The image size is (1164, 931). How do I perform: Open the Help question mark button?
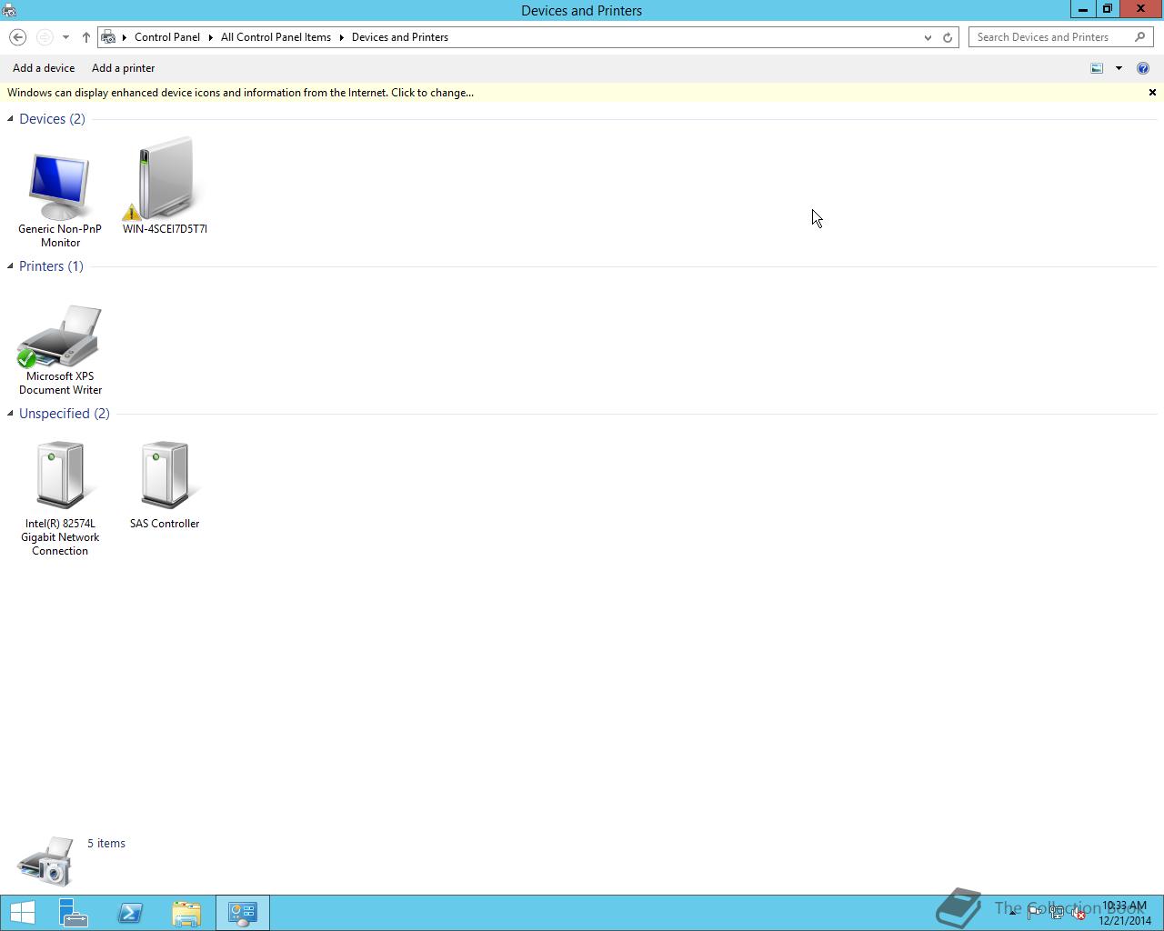pyautogui.click(x=1143, y=68)
